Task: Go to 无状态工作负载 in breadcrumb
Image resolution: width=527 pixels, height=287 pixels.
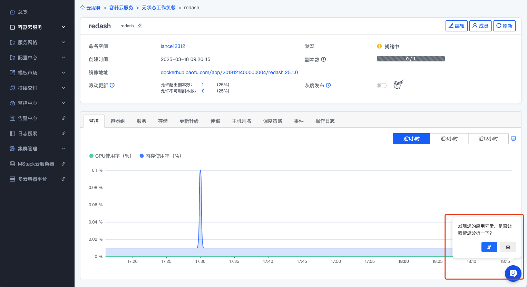Action: click(159, 8)
